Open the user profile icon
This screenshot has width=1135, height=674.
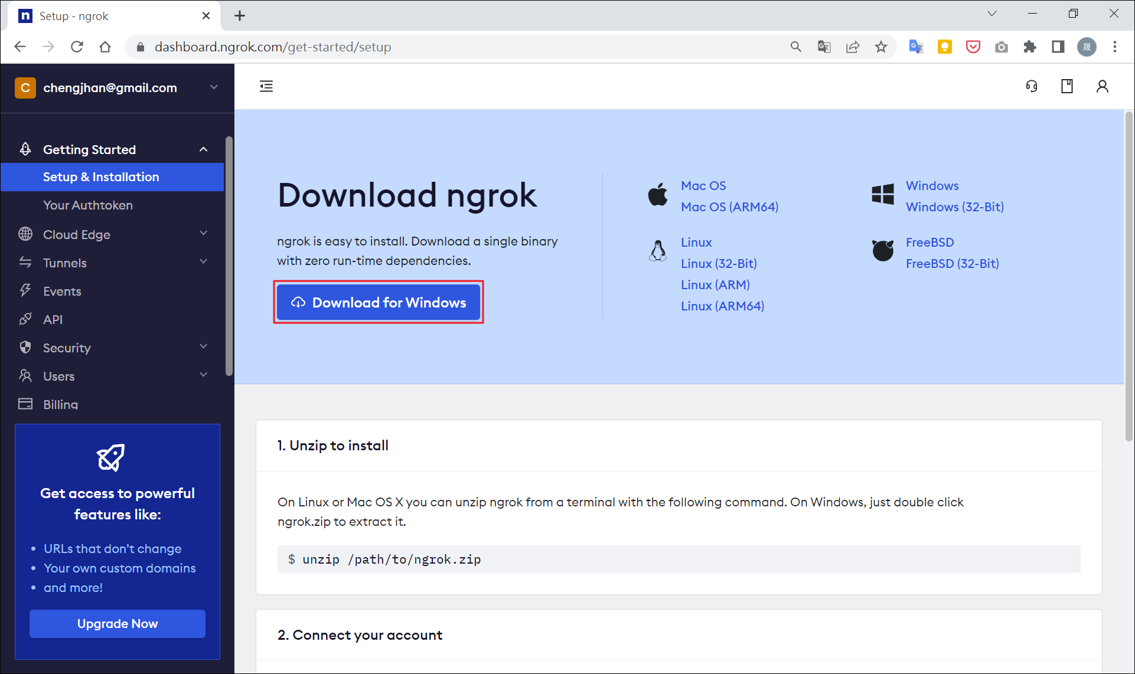pos(1103,86)
